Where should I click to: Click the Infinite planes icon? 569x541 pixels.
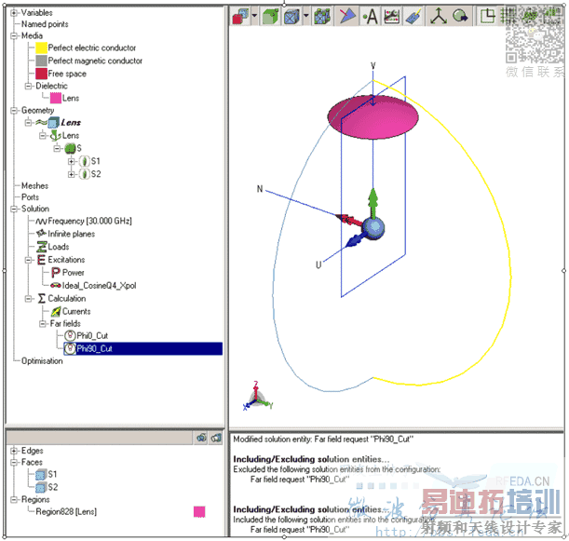click(41, 234)
